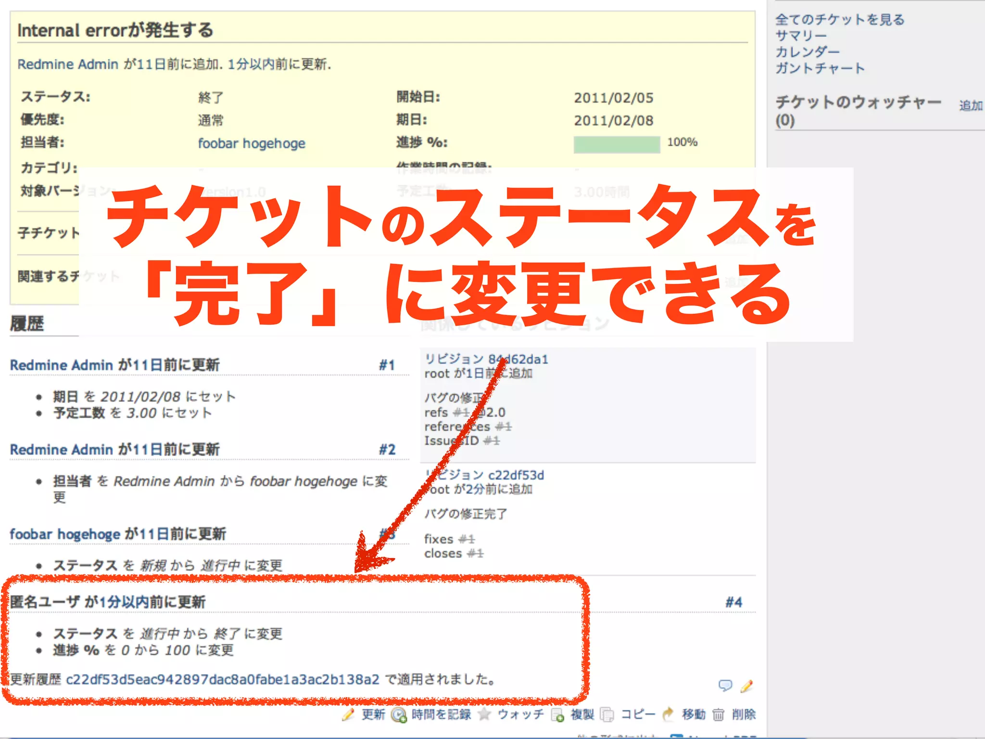Click the priority value 通常
This screenshot has height=739, width=985.
[211, 120]
